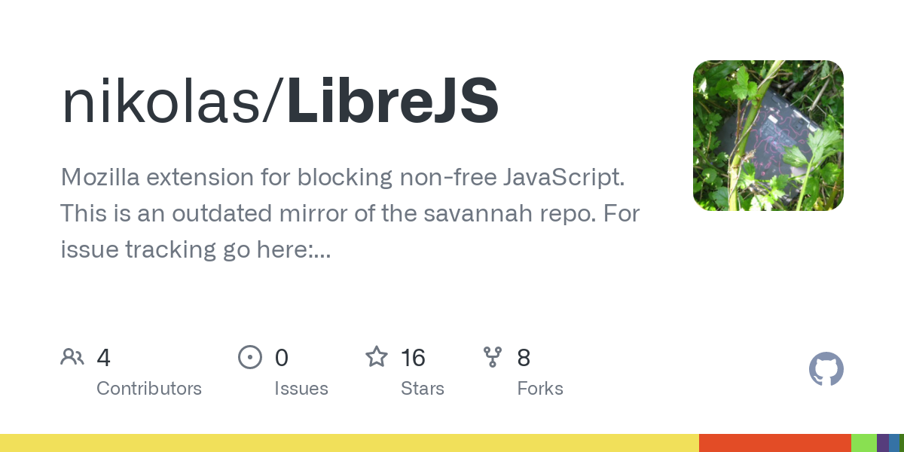Click the repository description text

point(350,214)
